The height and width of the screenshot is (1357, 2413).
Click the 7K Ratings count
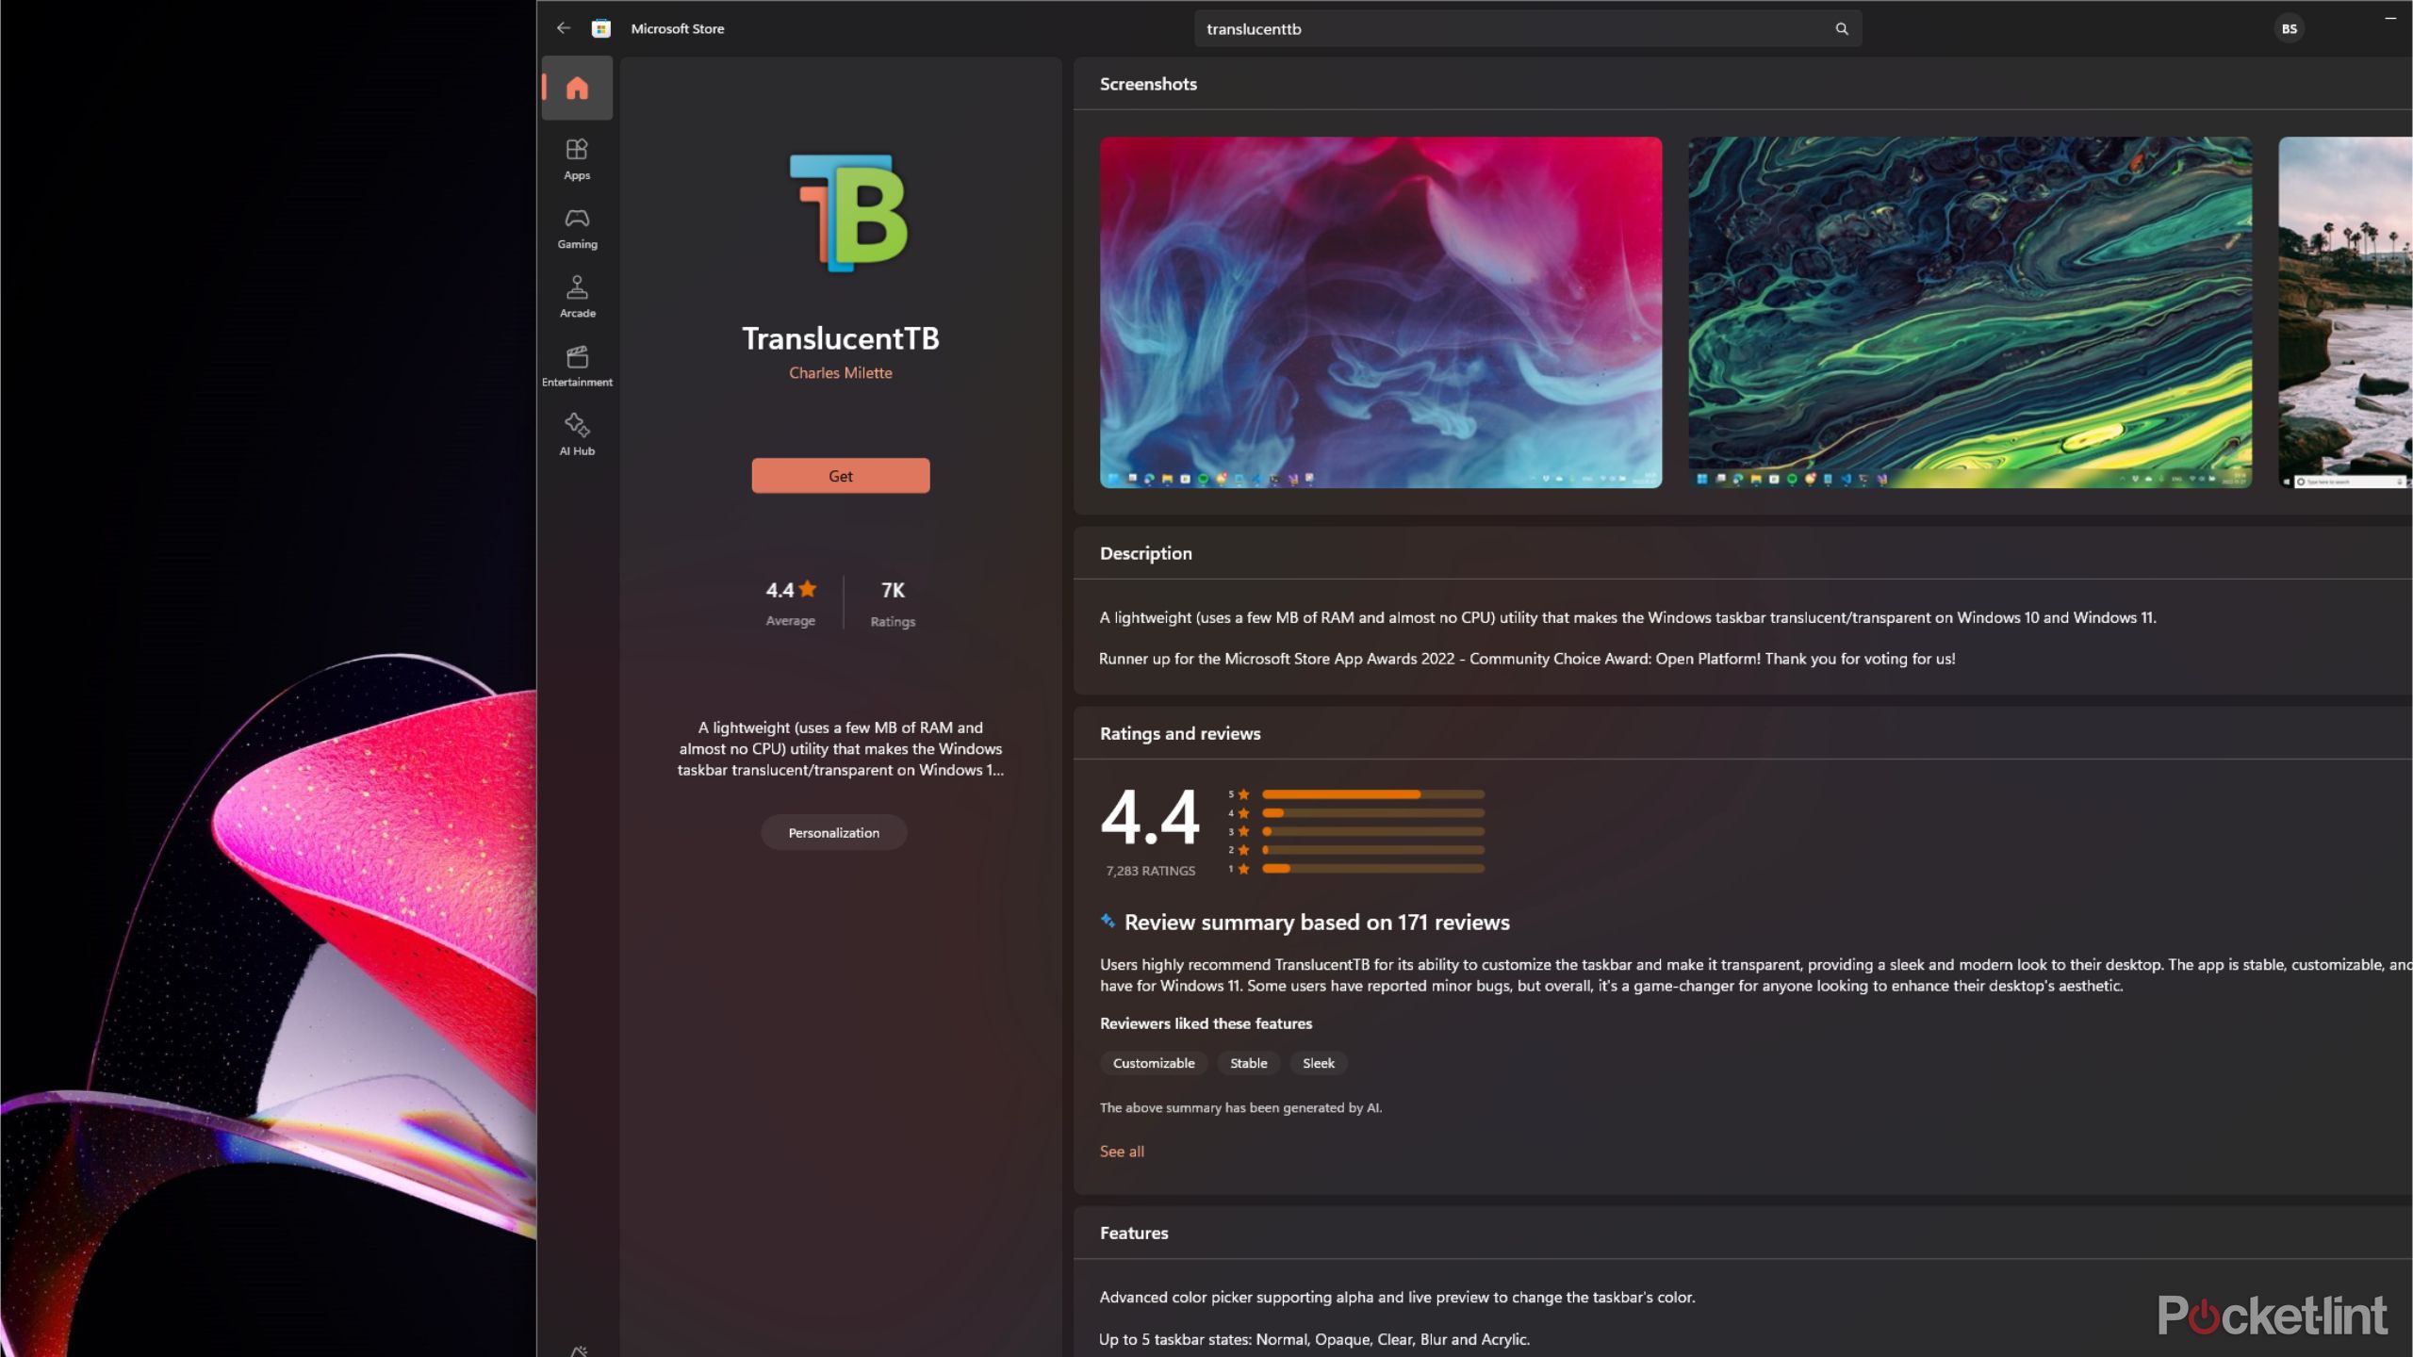[893, 602]
